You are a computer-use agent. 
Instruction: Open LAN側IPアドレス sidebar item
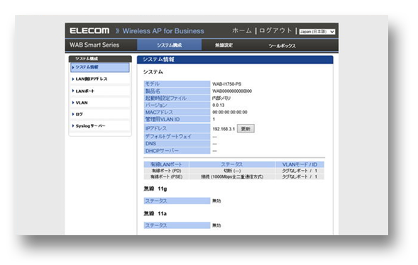click(x=100, y=79)
